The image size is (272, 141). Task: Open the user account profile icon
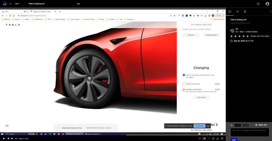(x=267, y=4)
